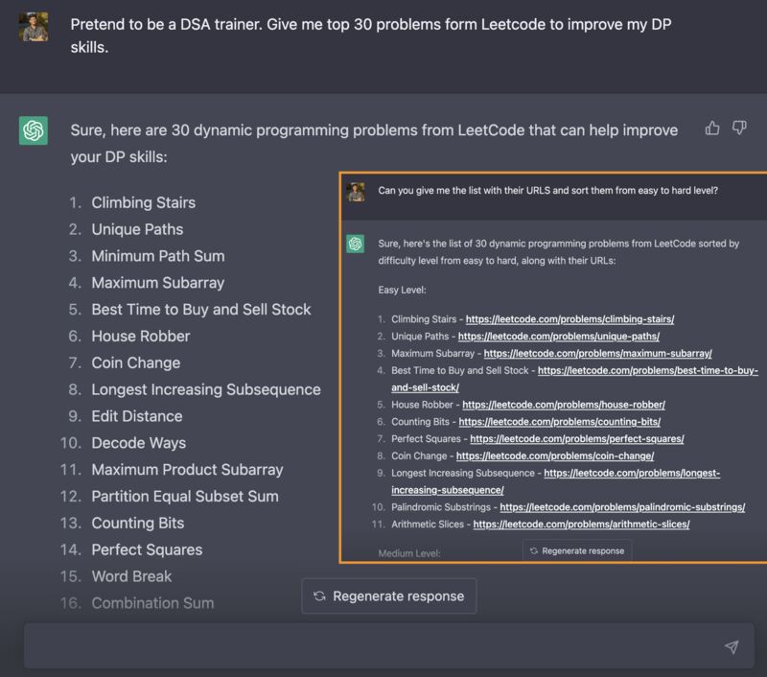Open the house-robber LeetCode link
The width and height of the screenshot is (767, 677).
tap(563, 405)
